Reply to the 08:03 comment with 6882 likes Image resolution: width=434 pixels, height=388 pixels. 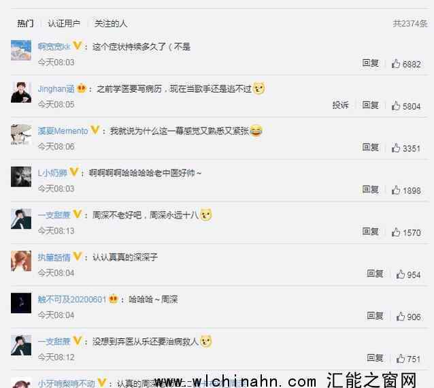pos(370,63)
